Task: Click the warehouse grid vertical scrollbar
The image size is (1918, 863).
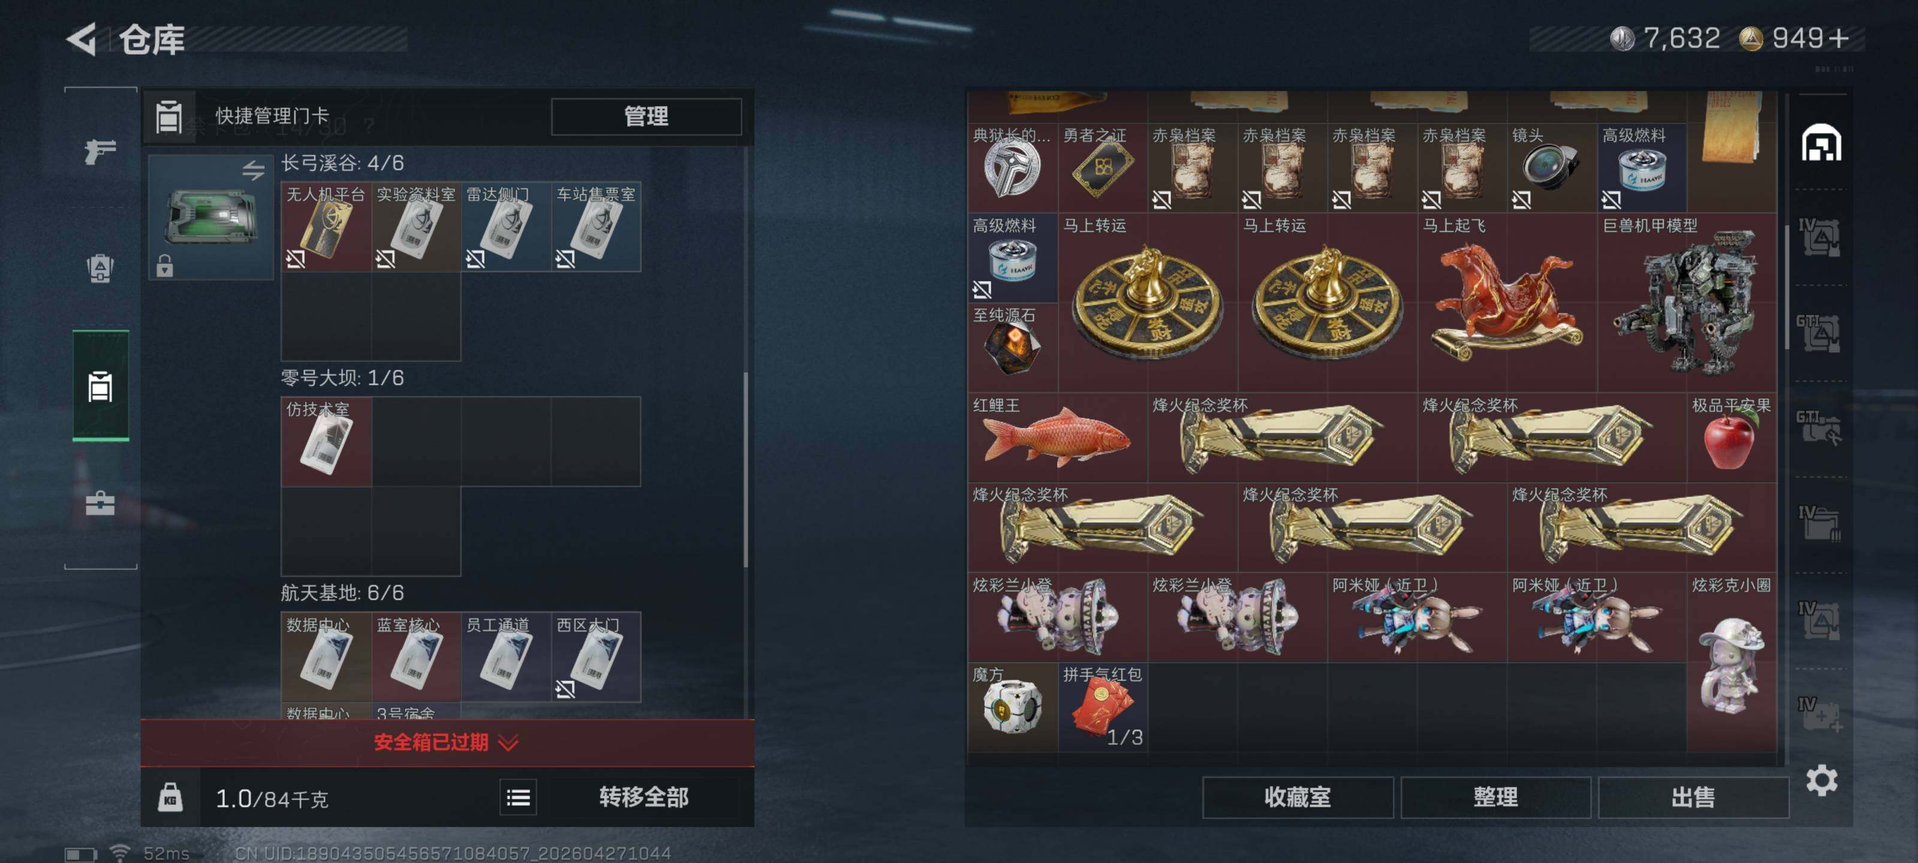Action: pyautogui.click(x=1787, y=286)
